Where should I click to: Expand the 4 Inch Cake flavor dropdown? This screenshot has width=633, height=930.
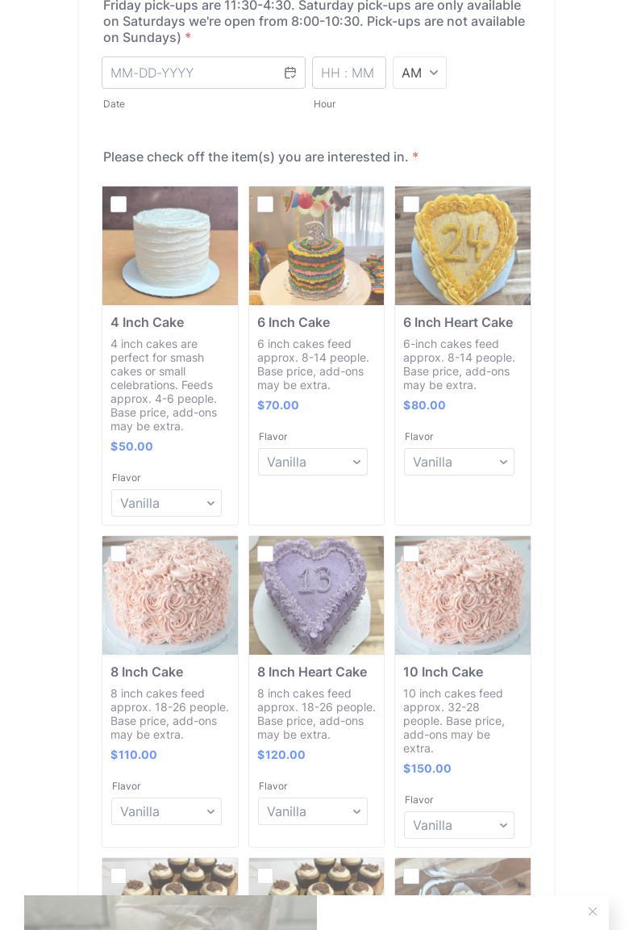tap(166, 503)
